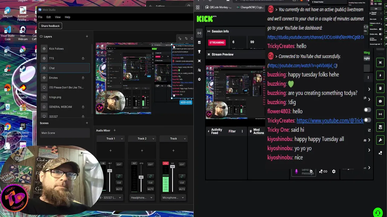The image size is (387, 217).
Task: Open the Headphone device dropdown
Action: pos(142,198)
